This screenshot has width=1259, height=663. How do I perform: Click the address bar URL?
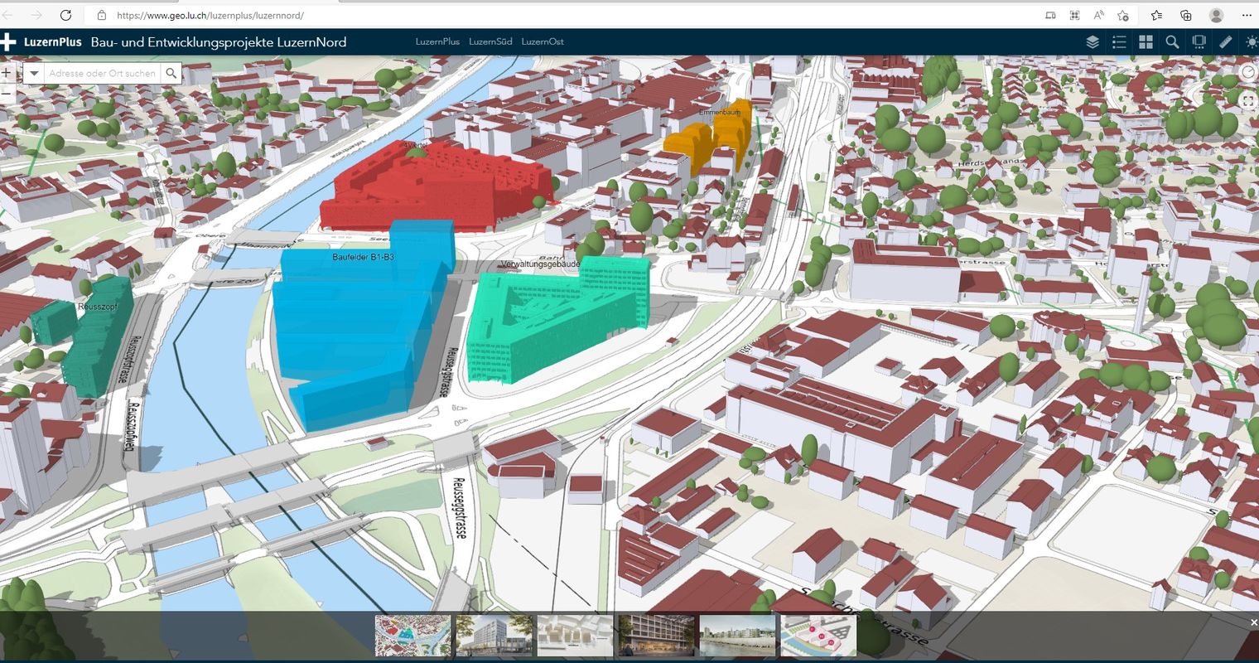[210, 15]
